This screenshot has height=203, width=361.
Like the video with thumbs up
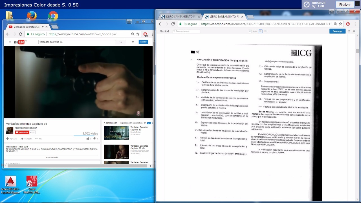pyautogui.click(x=88, y=139)
